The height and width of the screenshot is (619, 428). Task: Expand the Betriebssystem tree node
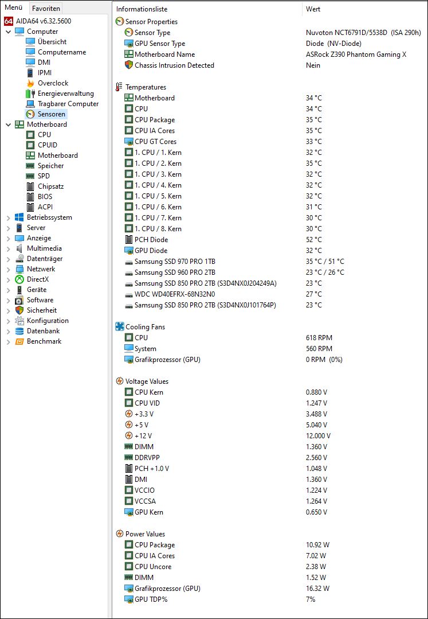(8, 217)
